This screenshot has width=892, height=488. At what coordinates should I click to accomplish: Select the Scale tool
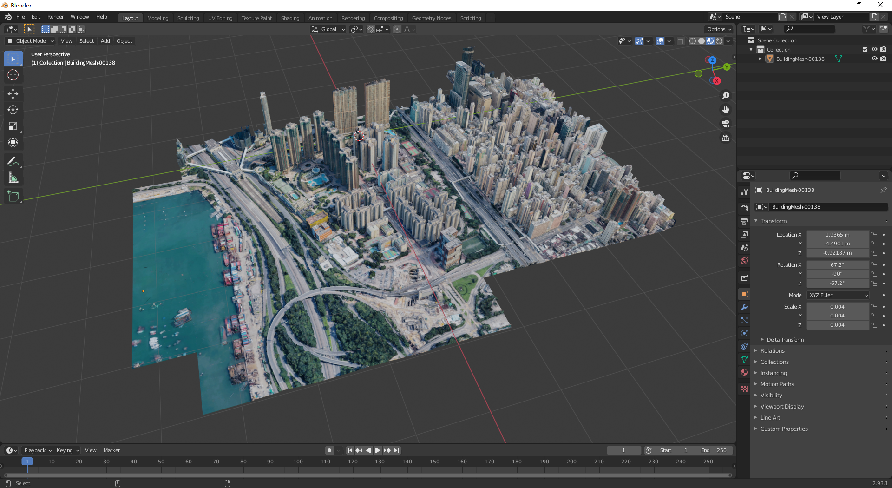(13, 126)
